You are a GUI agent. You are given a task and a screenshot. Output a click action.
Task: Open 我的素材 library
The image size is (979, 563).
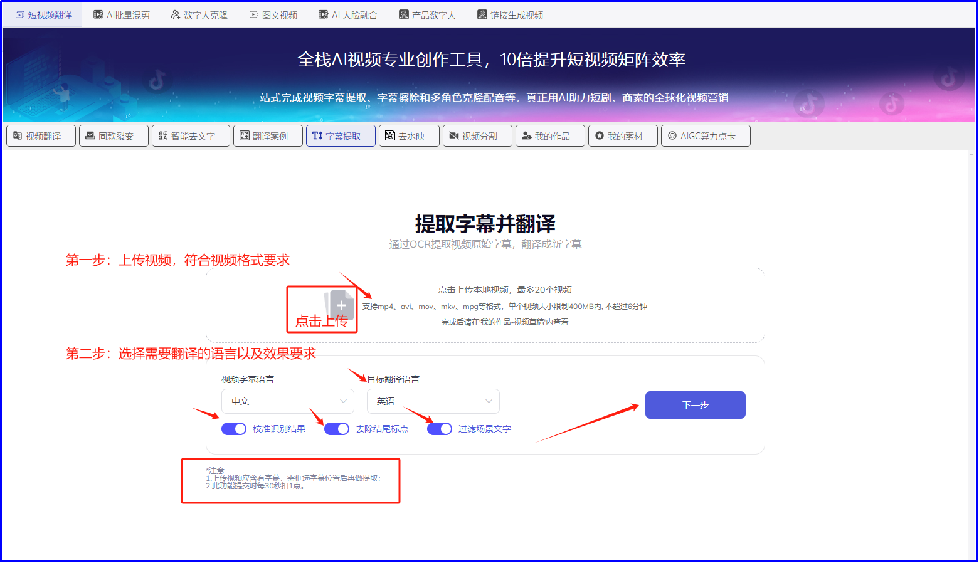tap(623, 135)
